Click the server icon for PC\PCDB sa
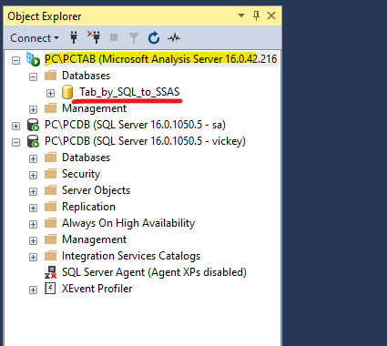The height and width of the screenshot is (346, 387). 33,125
